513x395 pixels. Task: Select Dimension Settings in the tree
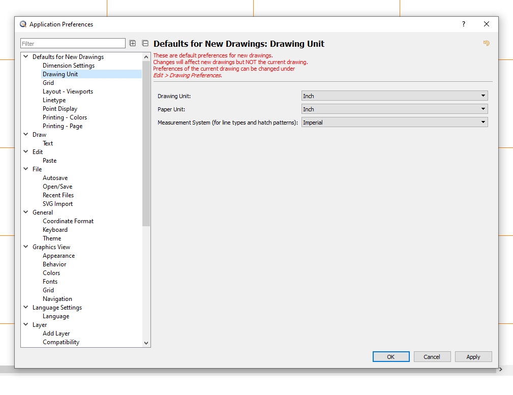(69, 66)
